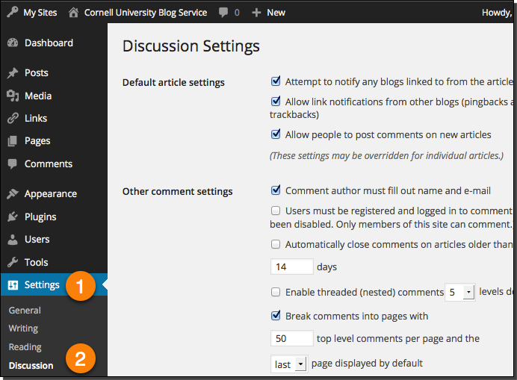This screenshot has height=380, width=517.
Task: Go to the Posts menu item
Action: pyautogui.click(x=37, y=73)
